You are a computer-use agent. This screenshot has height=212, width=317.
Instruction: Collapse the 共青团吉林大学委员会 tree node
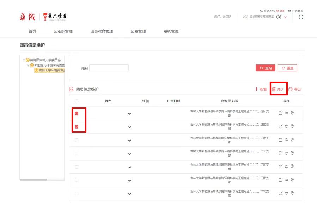click(x=24, y=60)
